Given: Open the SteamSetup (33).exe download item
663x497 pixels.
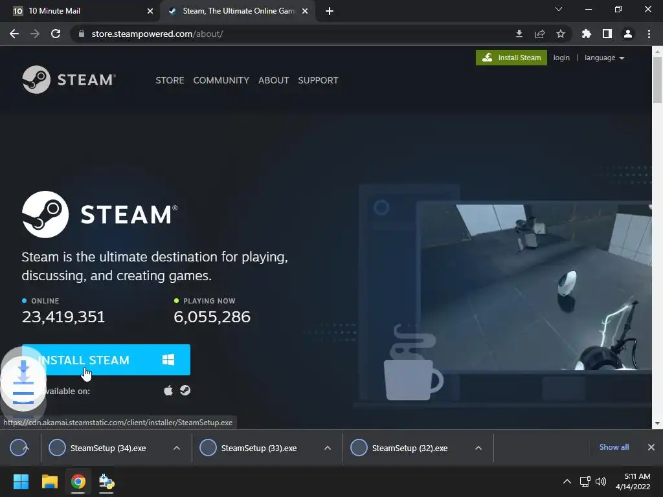Looking at the screenshot, I should [259, 448].
